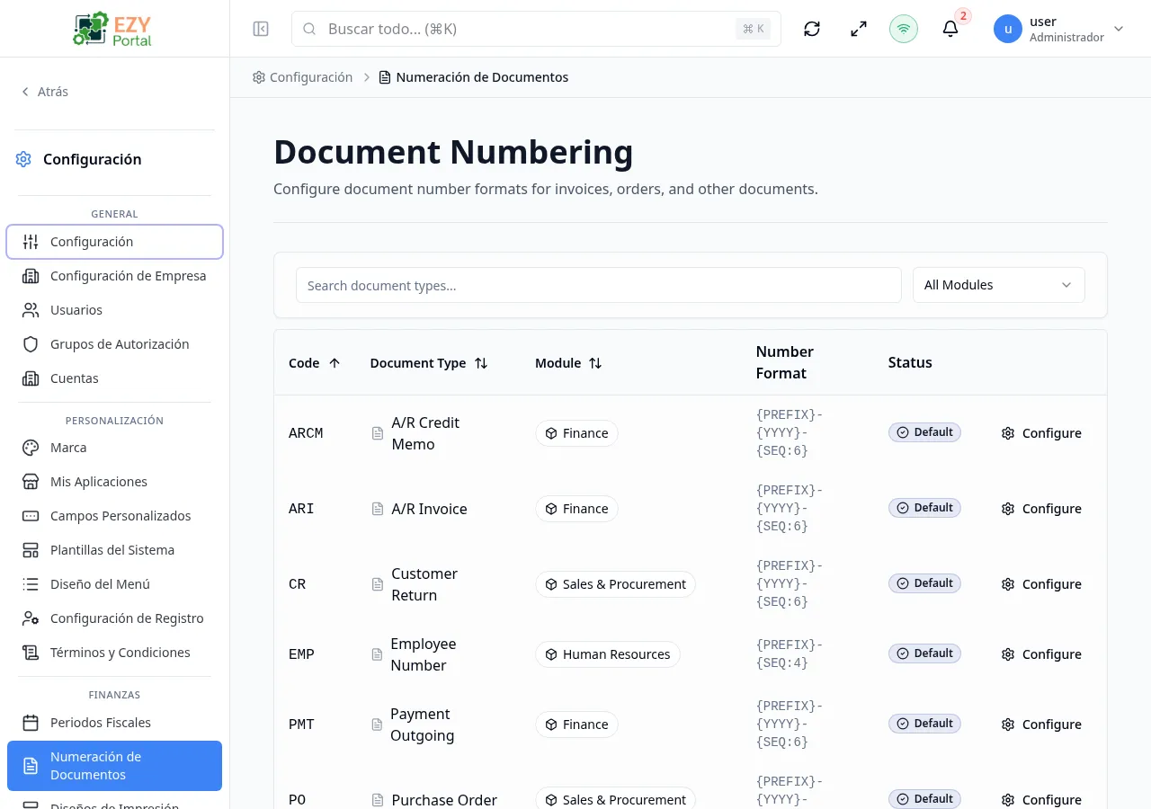Open Configuración de Empresa in sidebar
This screenshot has width=1151, height=809.
(114, 276)
